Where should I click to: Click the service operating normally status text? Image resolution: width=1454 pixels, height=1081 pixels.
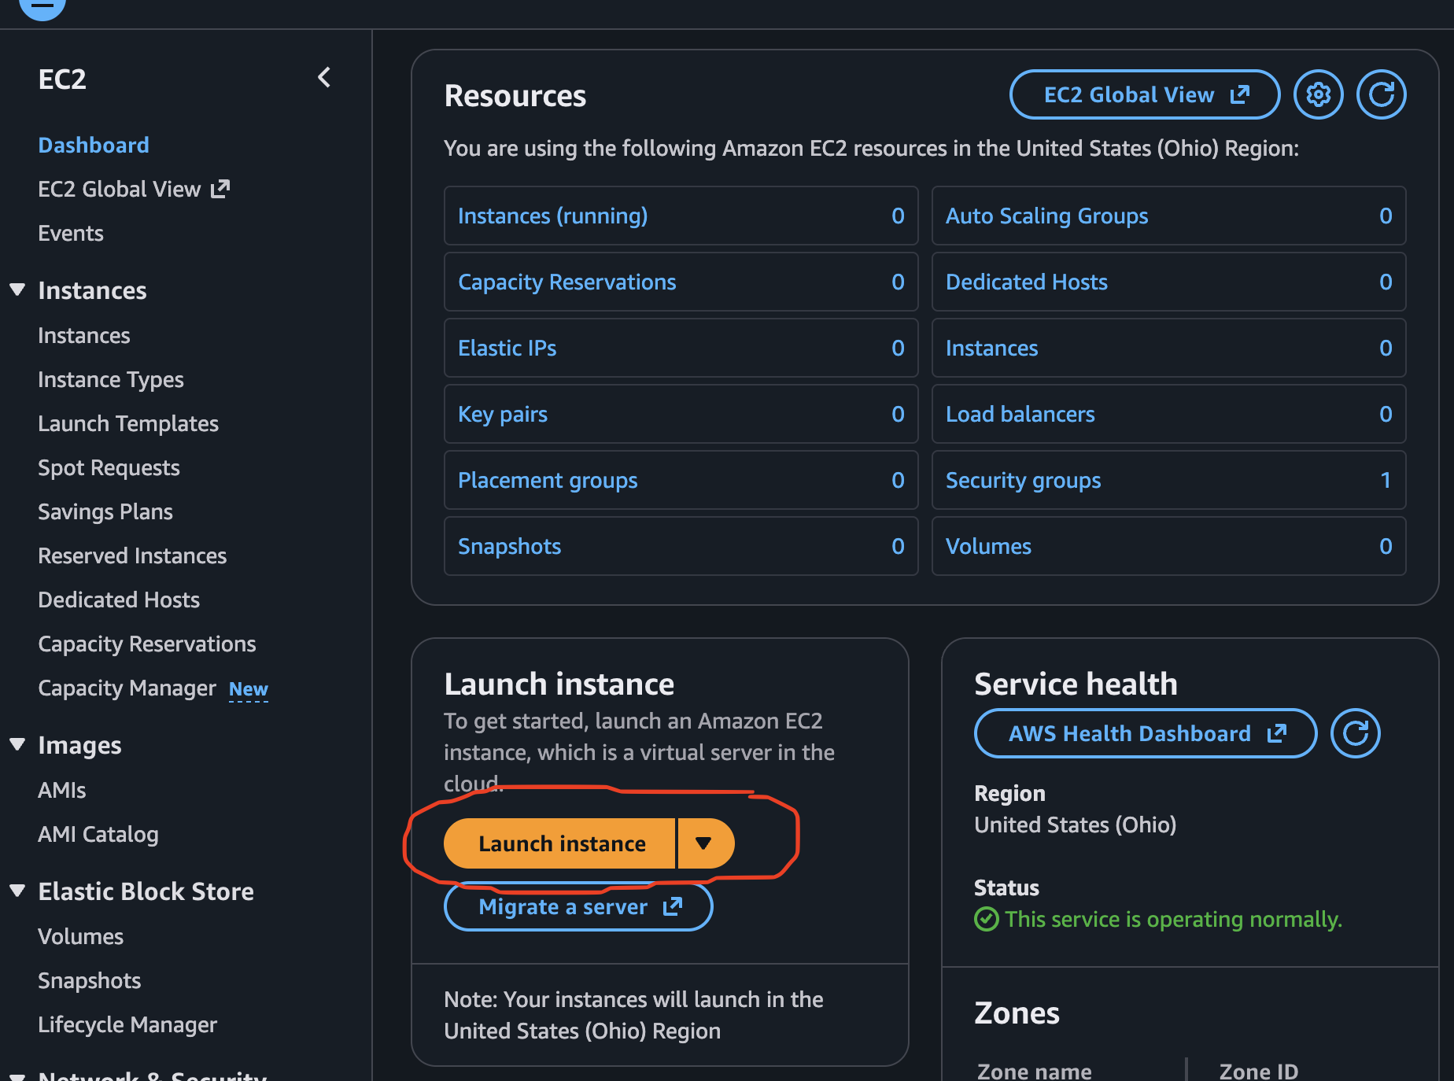coord(1173,919)
